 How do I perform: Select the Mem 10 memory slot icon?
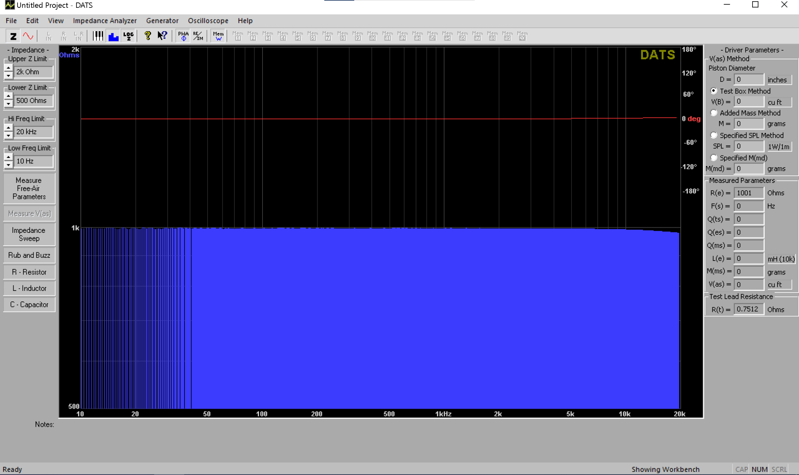click(373, 36)
